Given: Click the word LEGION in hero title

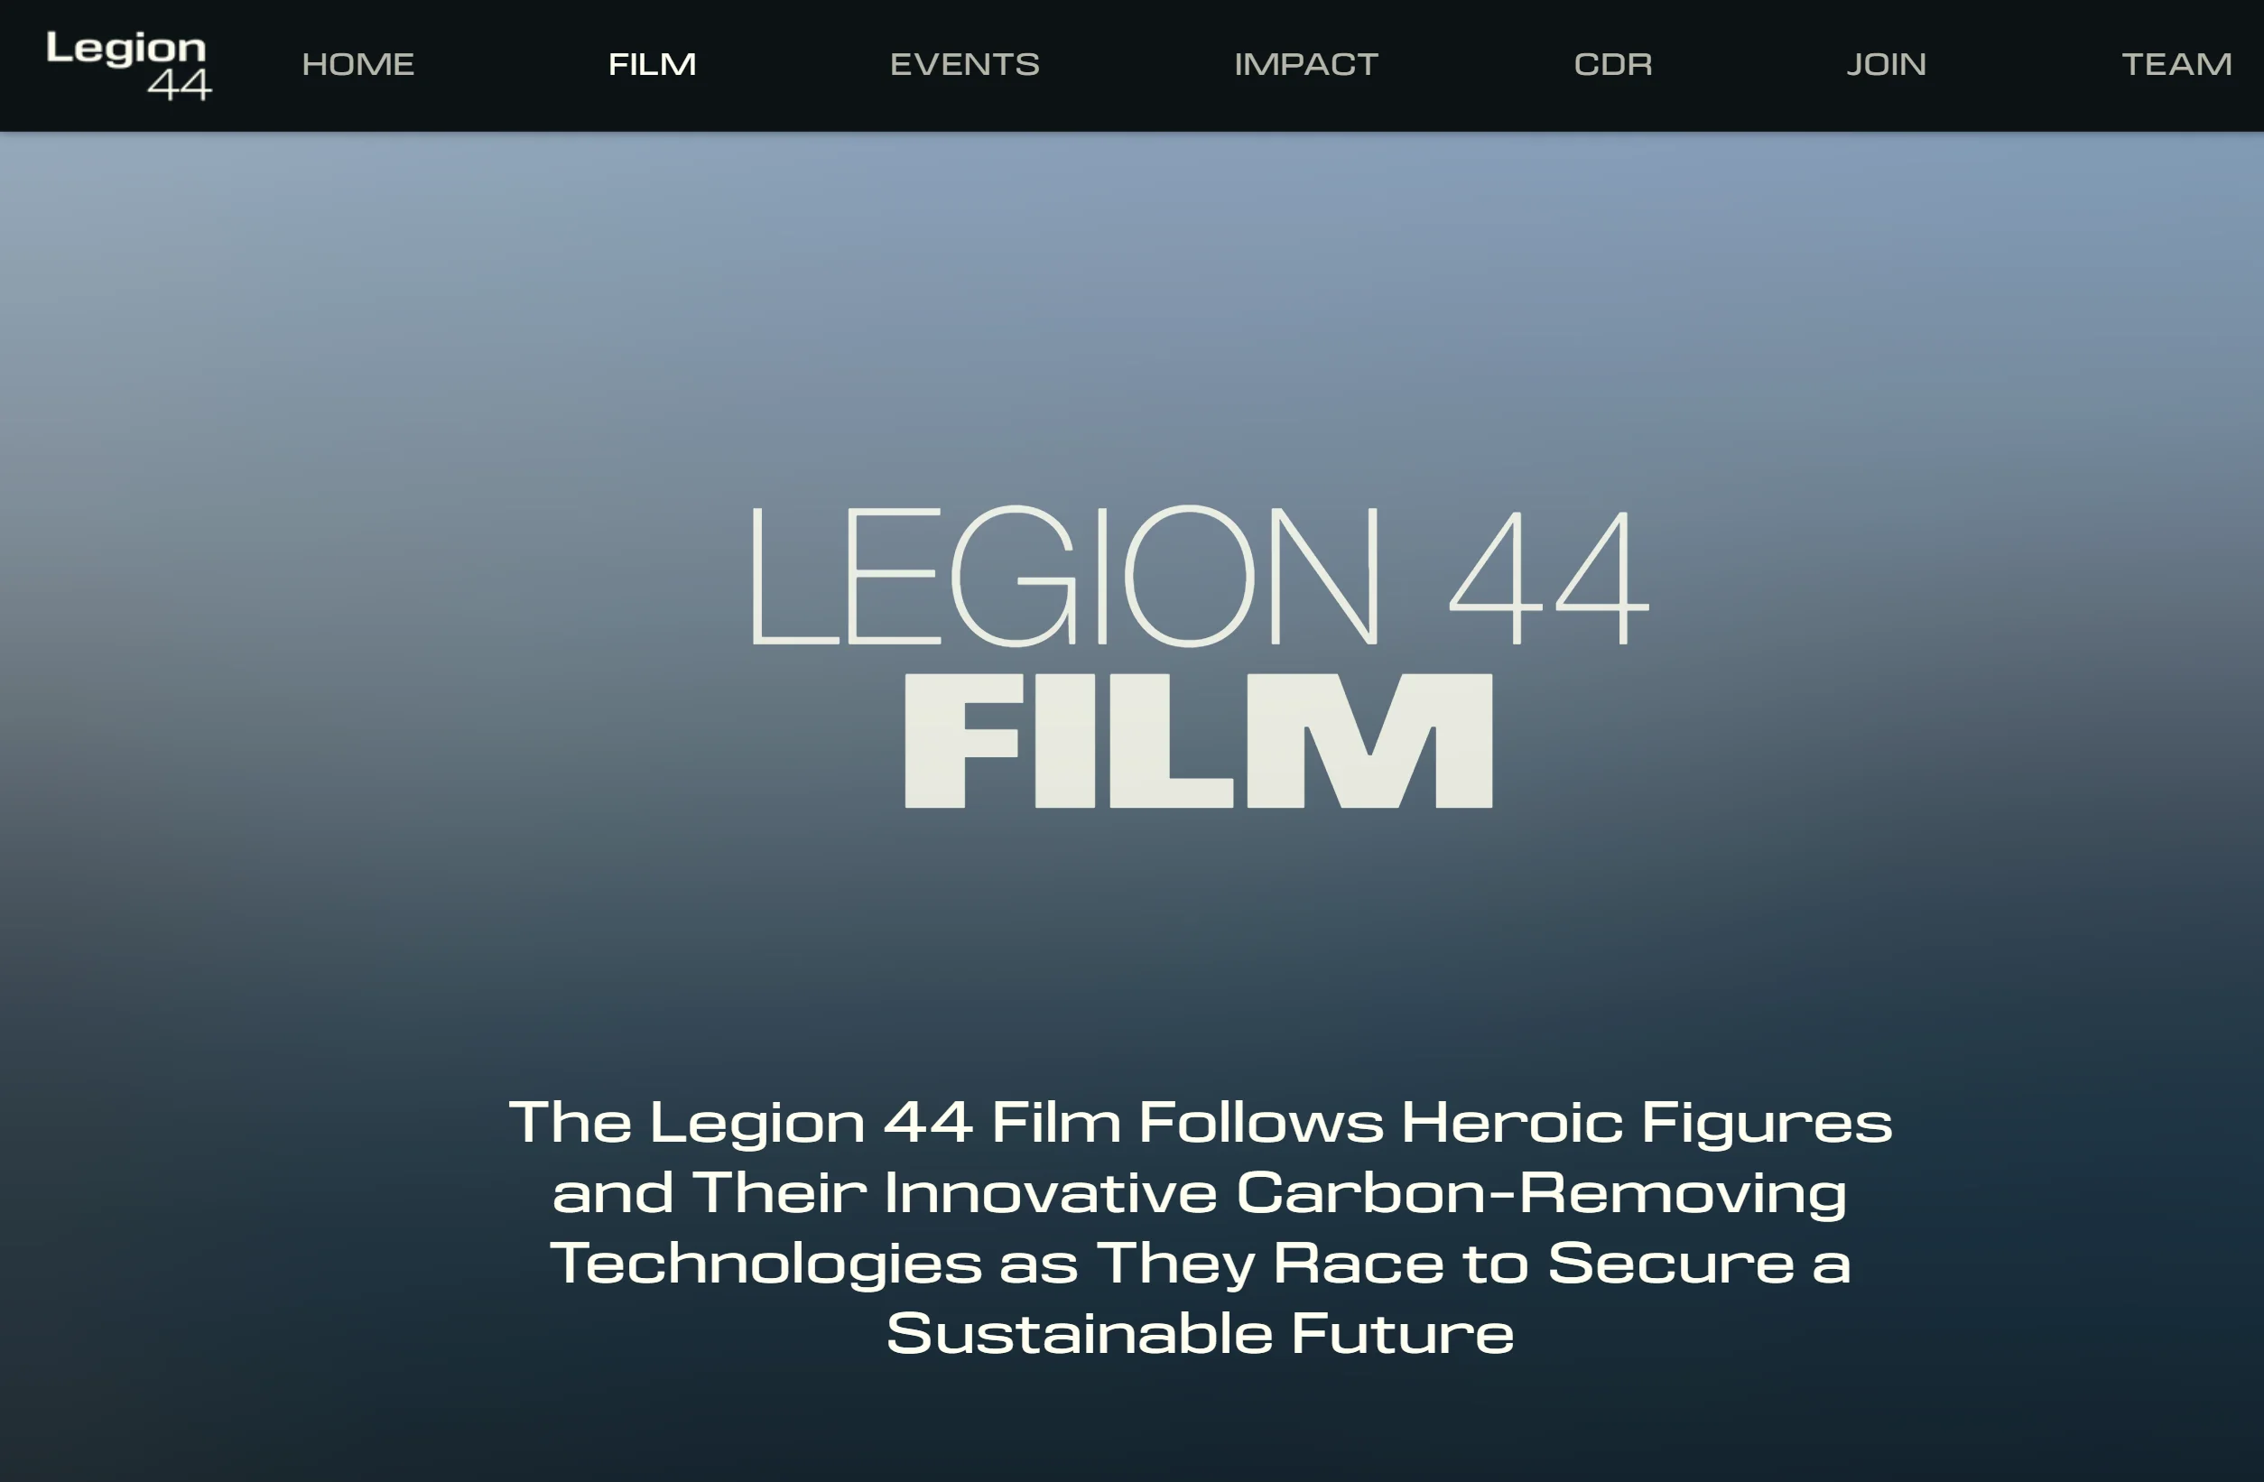Looking at the screenshot, I should (x=1064, y=576).
